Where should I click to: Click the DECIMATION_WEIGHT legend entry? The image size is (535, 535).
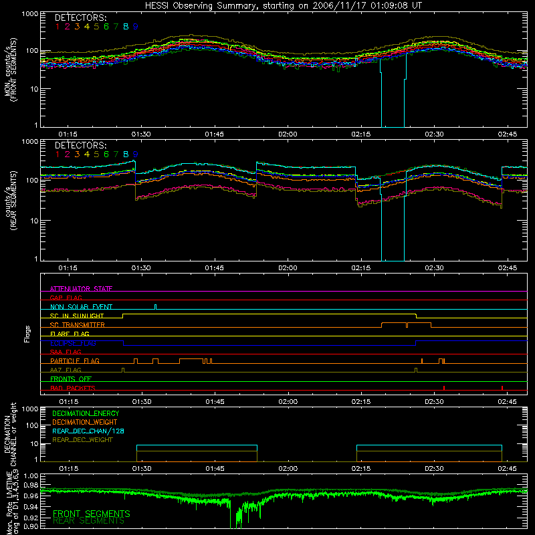(x=85, y=422)
